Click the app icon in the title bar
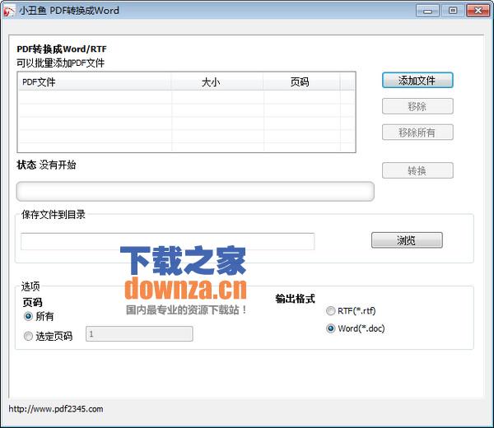Image resolution: width=494 pixels, height=428 pixels. 9,11
